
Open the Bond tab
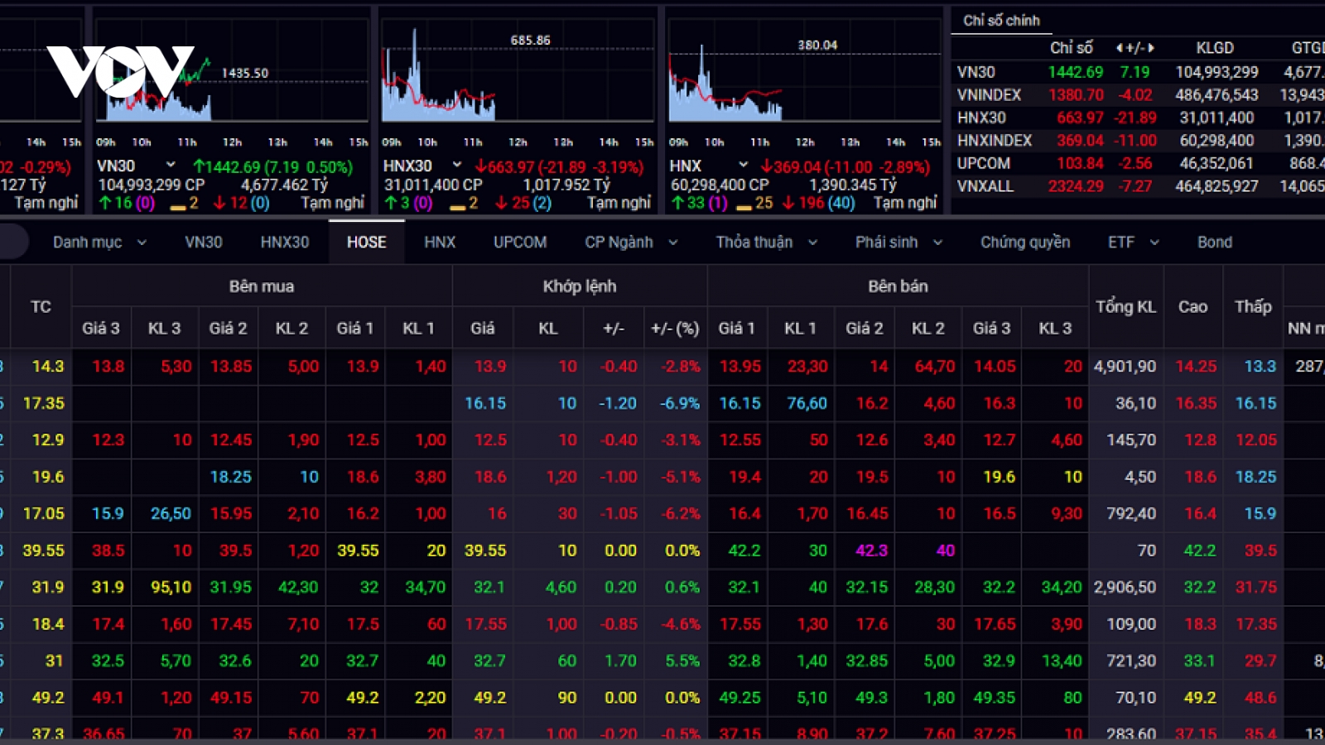[1215, 243]
